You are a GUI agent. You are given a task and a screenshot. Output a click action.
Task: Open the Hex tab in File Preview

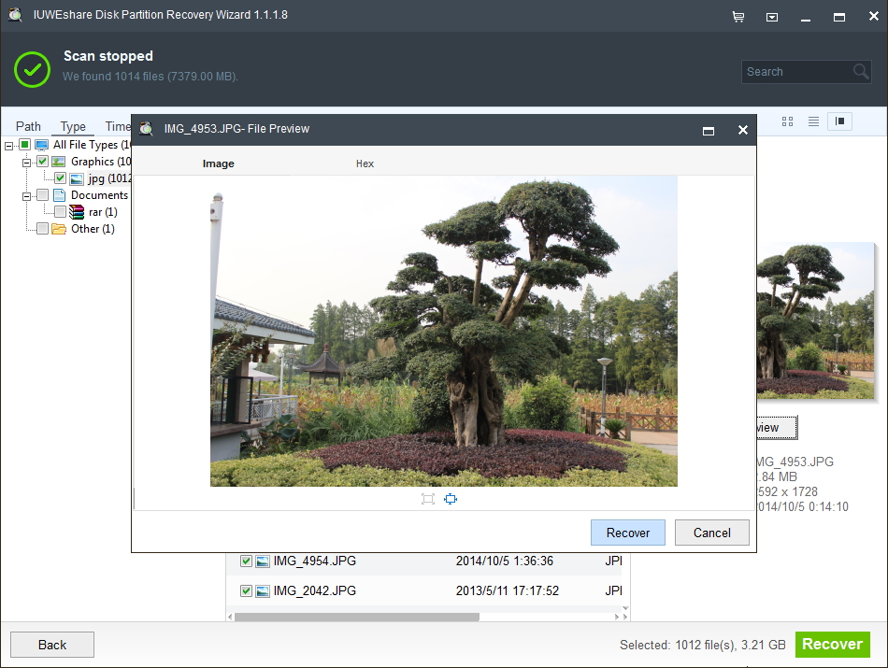pos(365,163)
